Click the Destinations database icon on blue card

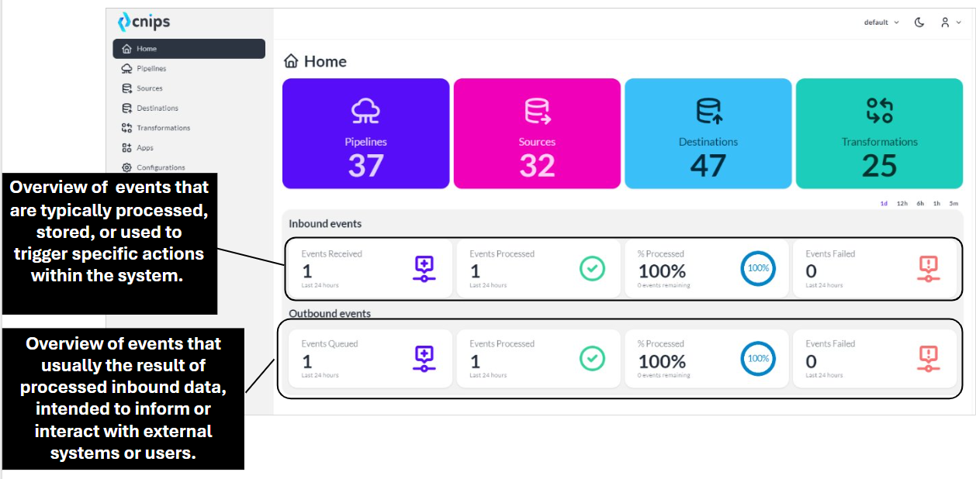point(708,112)
